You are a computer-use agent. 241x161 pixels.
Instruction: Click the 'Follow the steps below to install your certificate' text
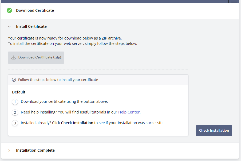pos(58,80)
